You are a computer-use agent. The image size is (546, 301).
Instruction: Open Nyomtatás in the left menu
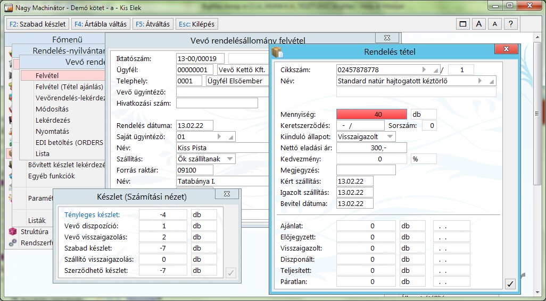coord(52,131)
